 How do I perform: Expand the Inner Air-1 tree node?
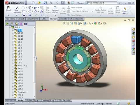coord(13,66)
